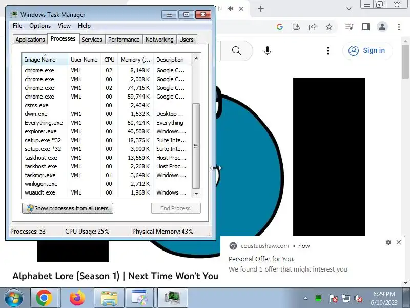Click process list scrollbar down arrow
Screen dimensions: 410x308
(x=196, y=194)
